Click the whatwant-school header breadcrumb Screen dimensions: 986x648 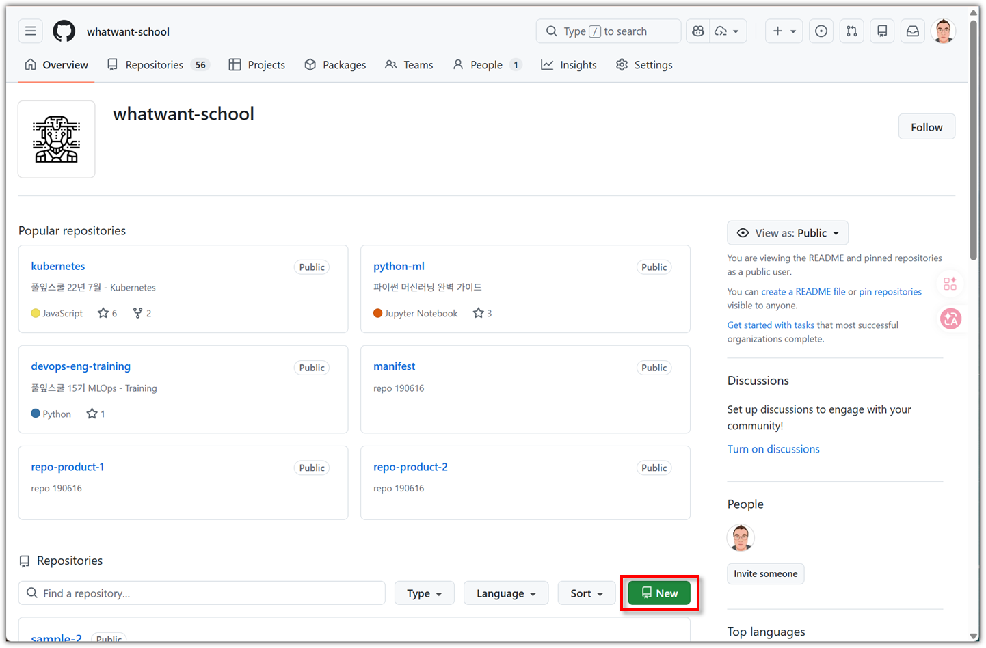[x=128, y=31]
